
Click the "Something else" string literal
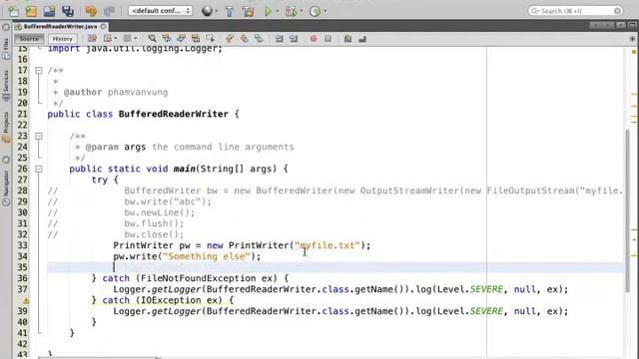(207, 256)
